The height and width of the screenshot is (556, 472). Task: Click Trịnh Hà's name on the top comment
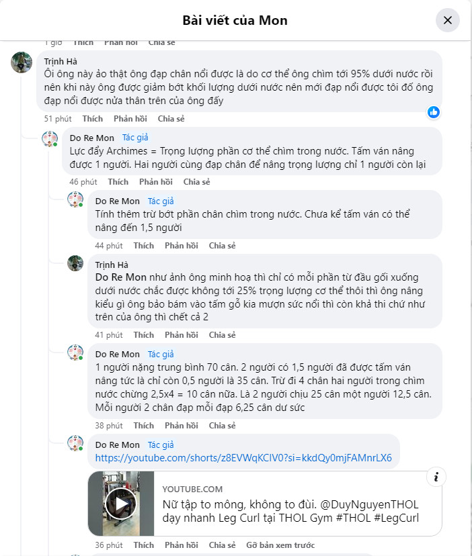click(60, 61)
